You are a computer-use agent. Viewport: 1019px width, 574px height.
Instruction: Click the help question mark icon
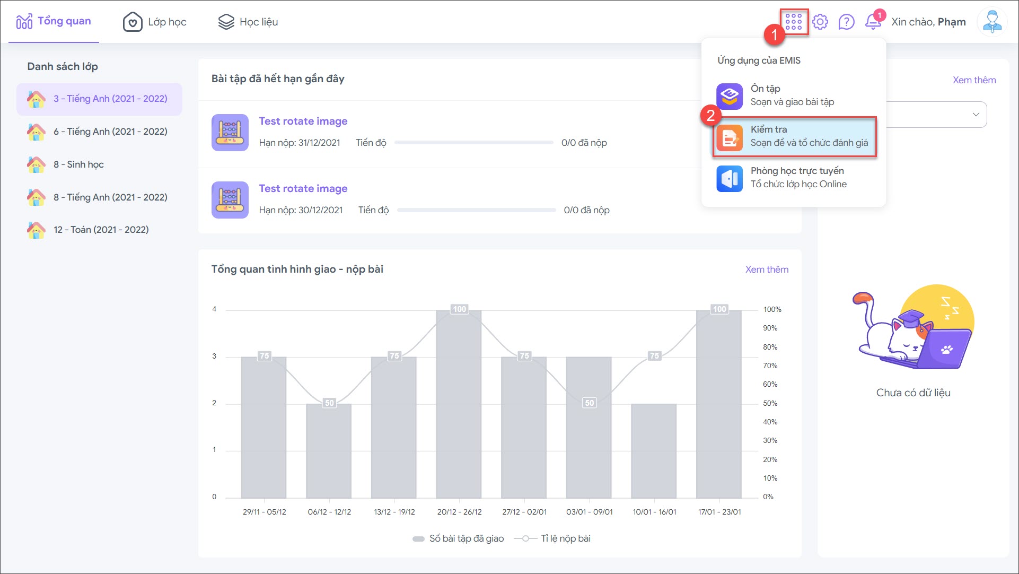[846, 22]
